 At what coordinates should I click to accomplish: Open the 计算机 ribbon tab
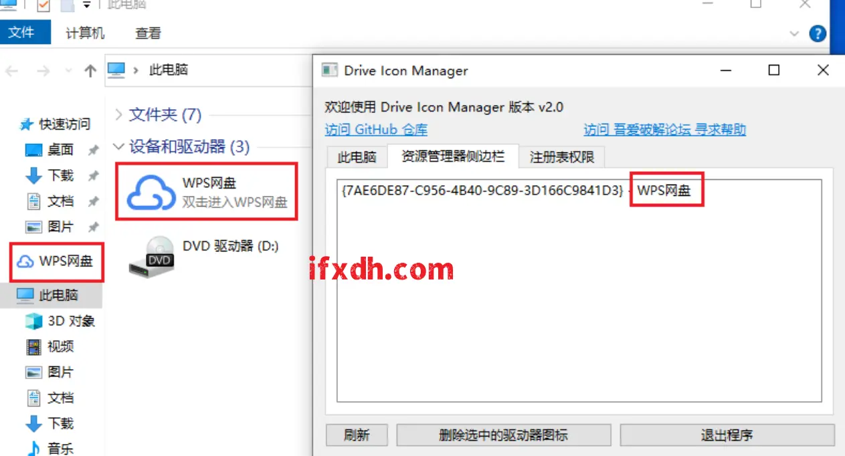pos(85,33)
